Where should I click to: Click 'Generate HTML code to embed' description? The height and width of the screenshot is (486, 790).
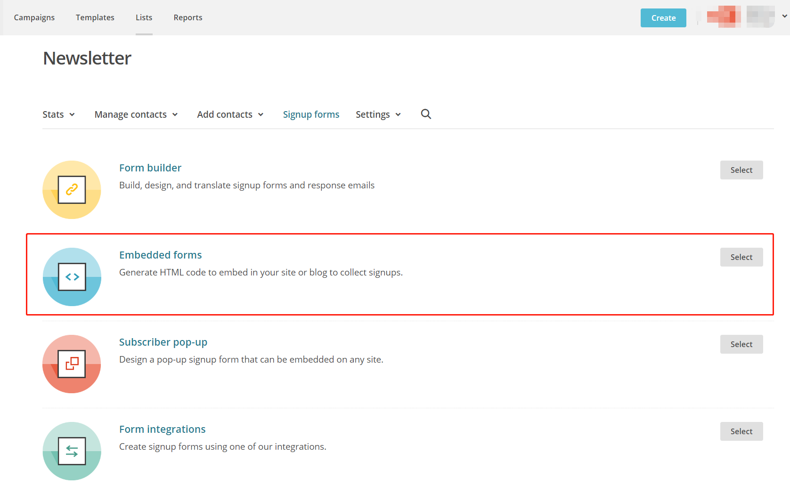click(x=261, y=272)
